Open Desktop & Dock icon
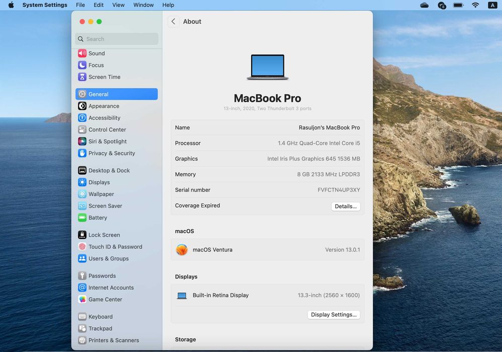 click(x=82, y=170)
